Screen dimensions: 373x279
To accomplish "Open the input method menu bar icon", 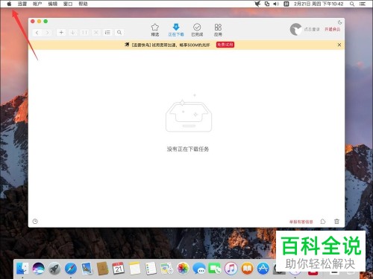I will (x=286, y=4).
